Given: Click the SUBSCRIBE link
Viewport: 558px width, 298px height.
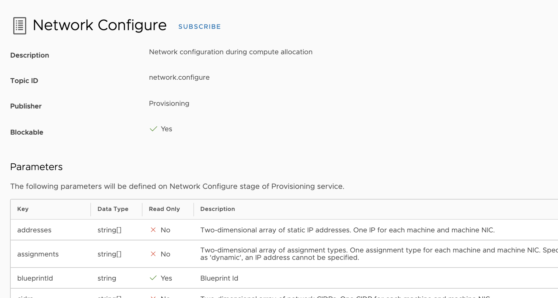Looking at the screenshot, I should 199,27.
